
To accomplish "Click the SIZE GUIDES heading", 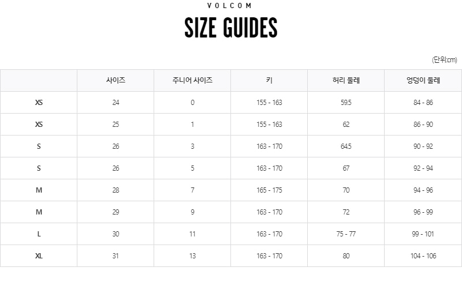I will (230, 27).
